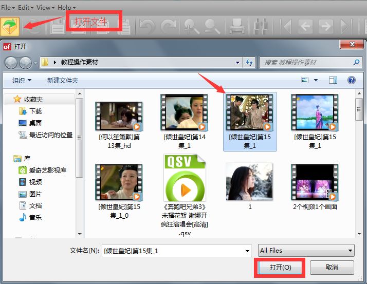Click the folder icon in address bar
The image size is (367, 284).
(45, 62)
